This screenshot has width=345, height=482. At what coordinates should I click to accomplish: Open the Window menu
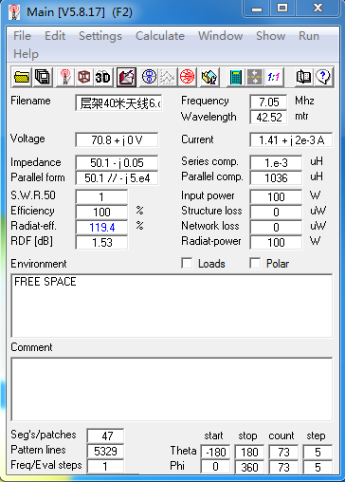coord(220,36)
